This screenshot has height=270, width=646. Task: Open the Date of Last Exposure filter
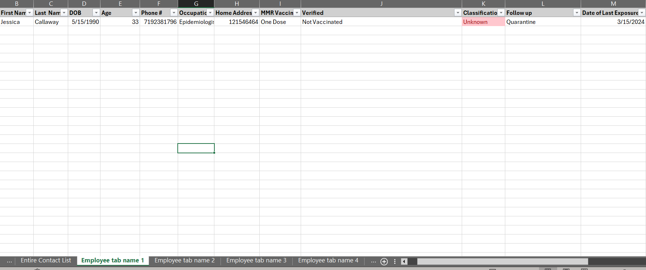click(642, 13)
